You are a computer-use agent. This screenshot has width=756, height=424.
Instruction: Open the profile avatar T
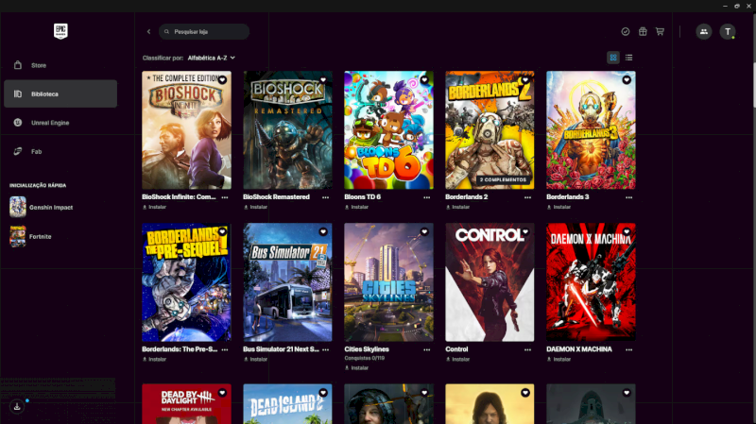(728, 31)
